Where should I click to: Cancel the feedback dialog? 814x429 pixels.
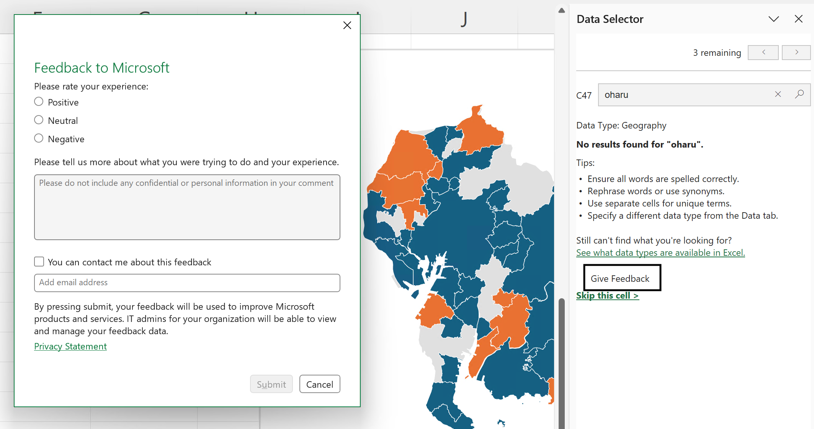click(x=320, y=384)
